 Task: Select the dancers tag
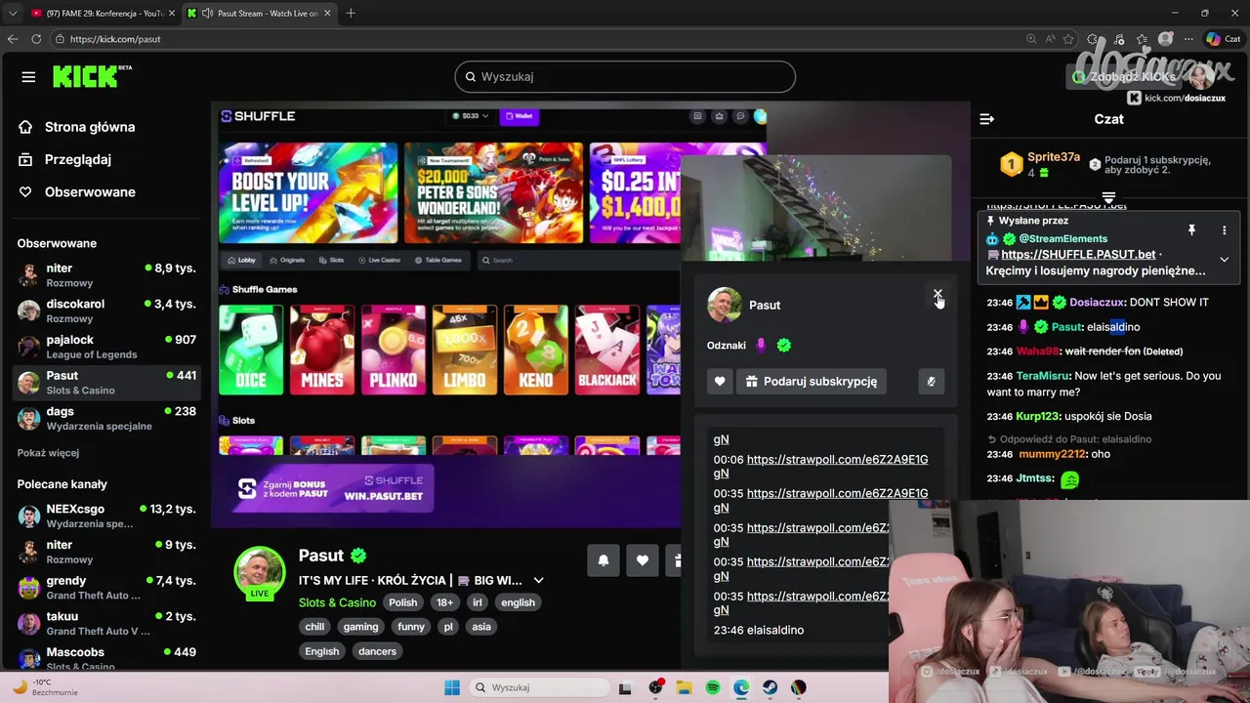coord(377,651)
